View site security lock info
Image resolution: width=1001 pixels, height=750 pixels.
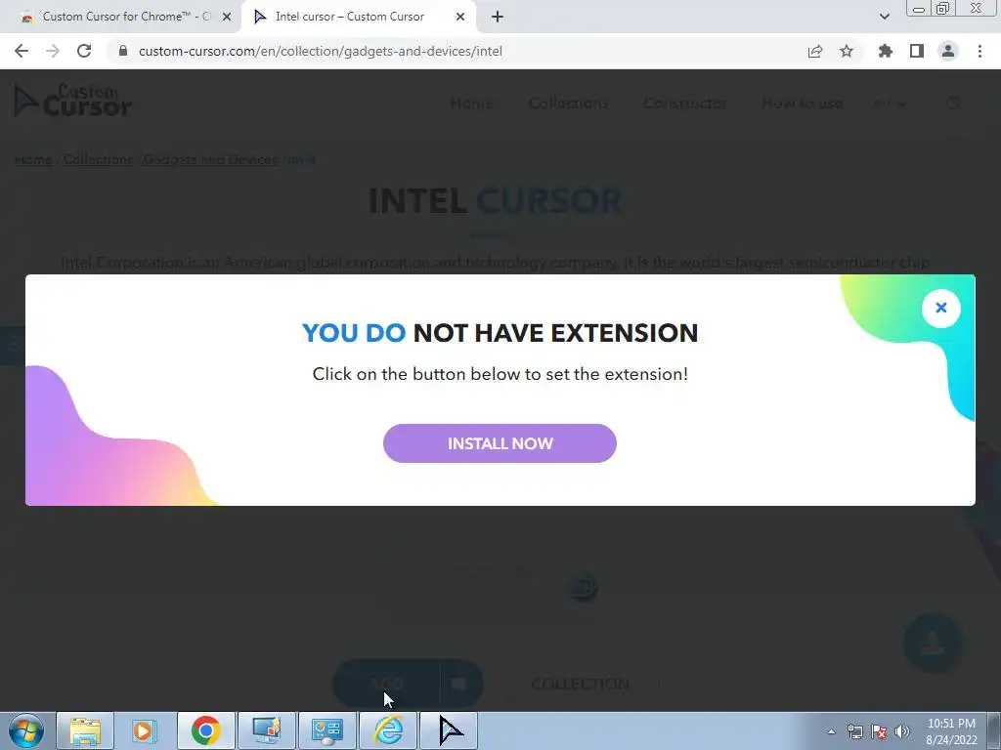123,51
